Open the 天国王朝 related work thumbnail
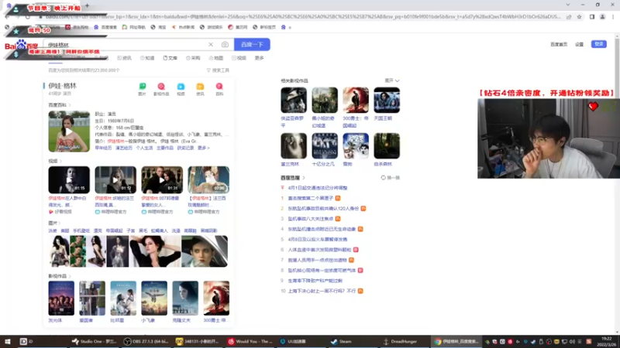The height and width of the screenshot is (348, 620). click(x=387, y=101)
